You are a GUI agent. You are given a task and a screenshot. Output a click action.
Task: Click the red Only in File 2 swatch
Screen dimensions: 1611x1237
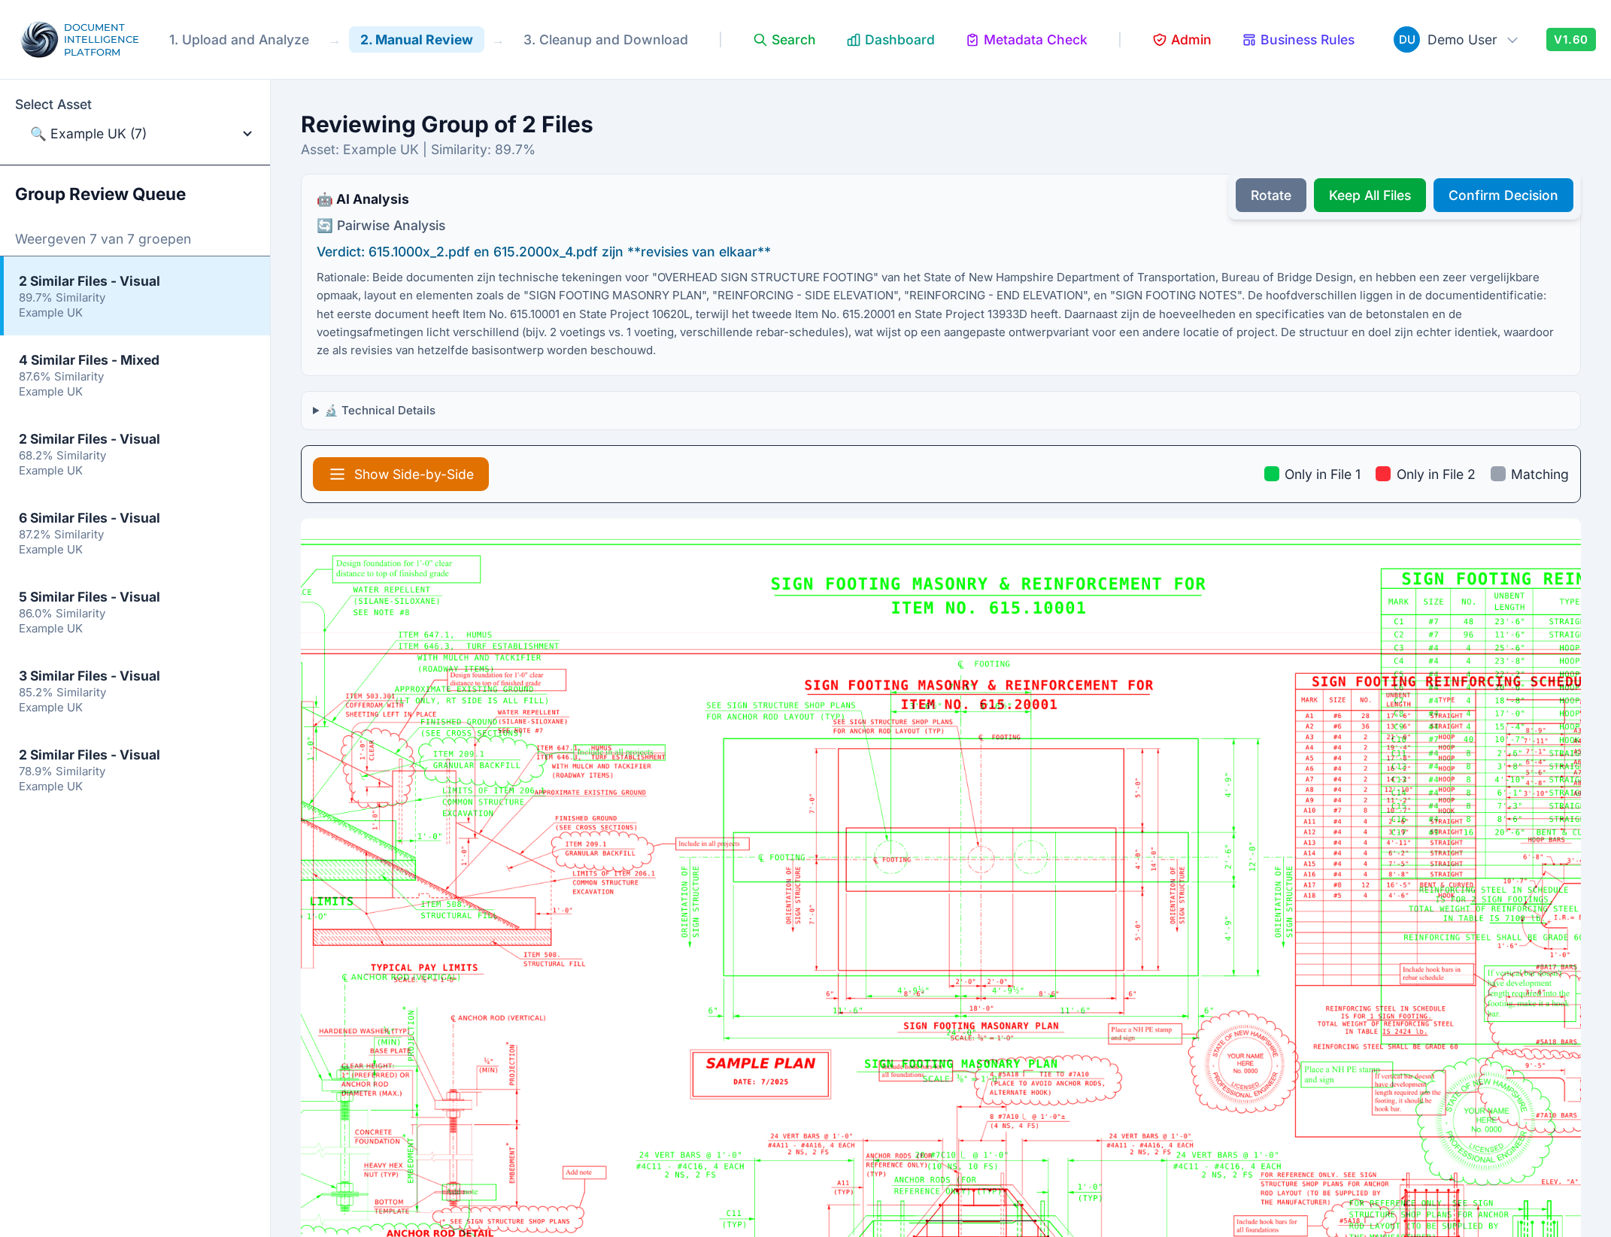1383,474
